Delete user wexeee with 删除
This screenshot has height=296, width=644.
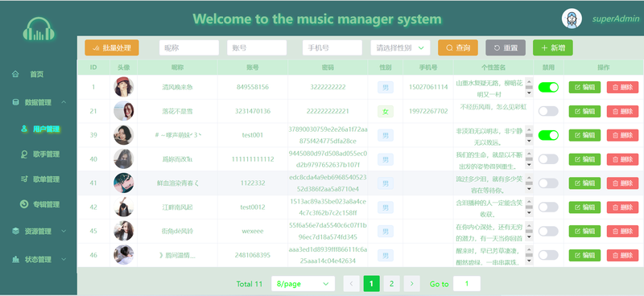pos(622,231)
